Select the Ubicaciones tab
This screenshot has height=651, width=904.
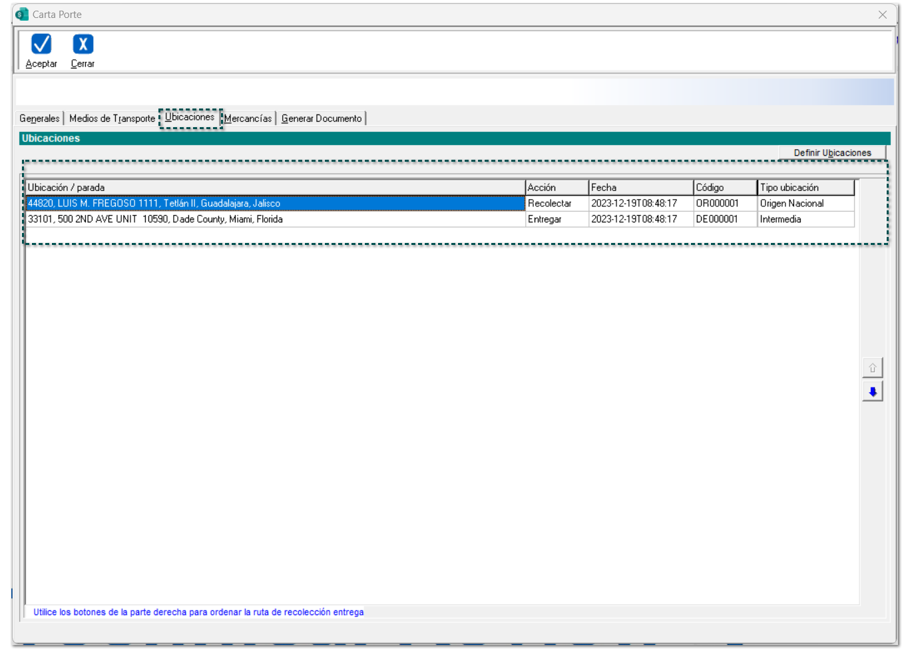[190, 117]
